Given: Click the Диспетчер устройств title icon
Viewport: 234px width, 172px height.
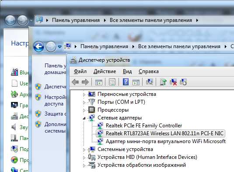Looking at the screenshot, I should [x=73, y=60].
